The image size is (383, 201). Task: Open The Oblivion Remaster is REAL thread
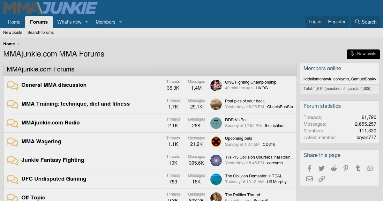(x=253, y=176)
